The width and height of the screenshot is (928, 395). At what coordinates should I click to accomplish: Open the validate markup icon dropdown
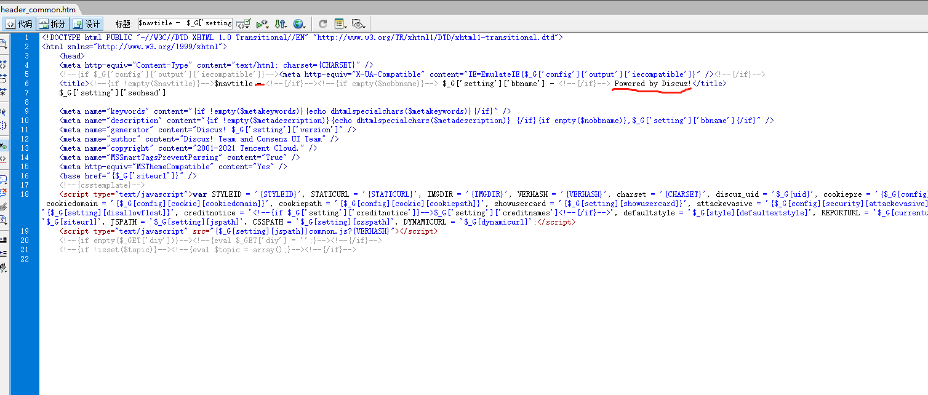pyautogui.click(x=262, y=24)
